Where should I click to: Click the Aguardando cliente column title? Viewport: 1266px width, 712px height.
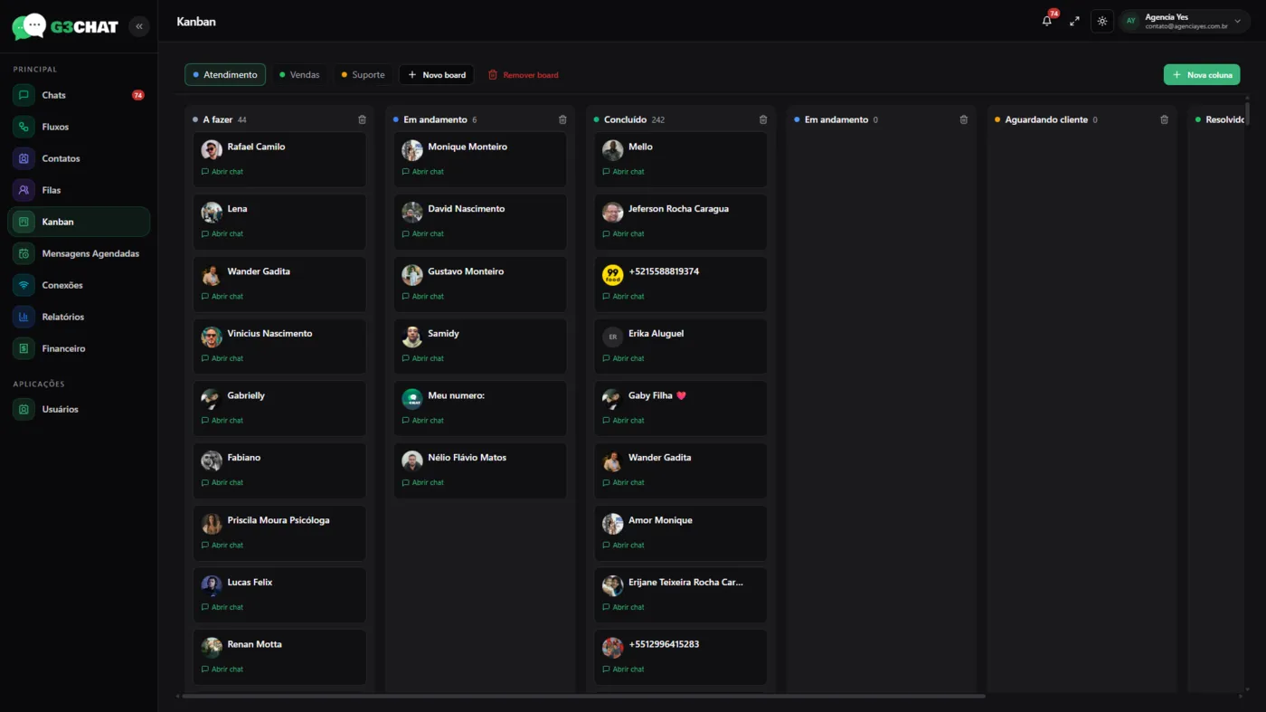pos(1046,119)
